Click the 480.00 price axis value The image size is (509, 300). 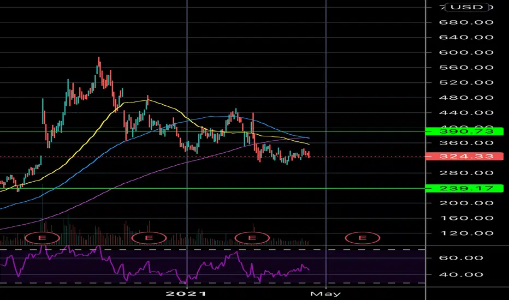pyautogui.click(x=466, y=98)
